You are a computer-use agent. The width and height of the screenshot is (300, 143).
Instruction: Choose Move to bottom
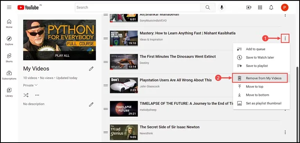(x=261, y=95)
